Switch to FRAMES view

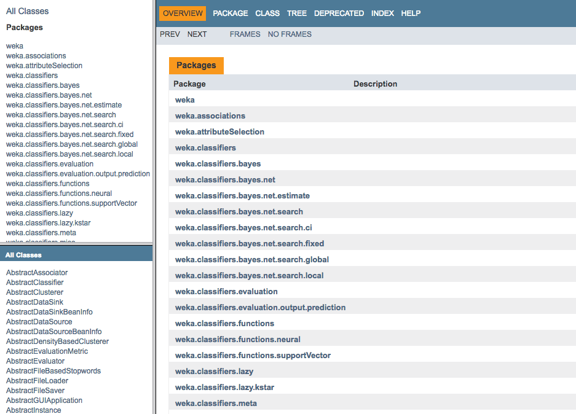pos(245,34)
